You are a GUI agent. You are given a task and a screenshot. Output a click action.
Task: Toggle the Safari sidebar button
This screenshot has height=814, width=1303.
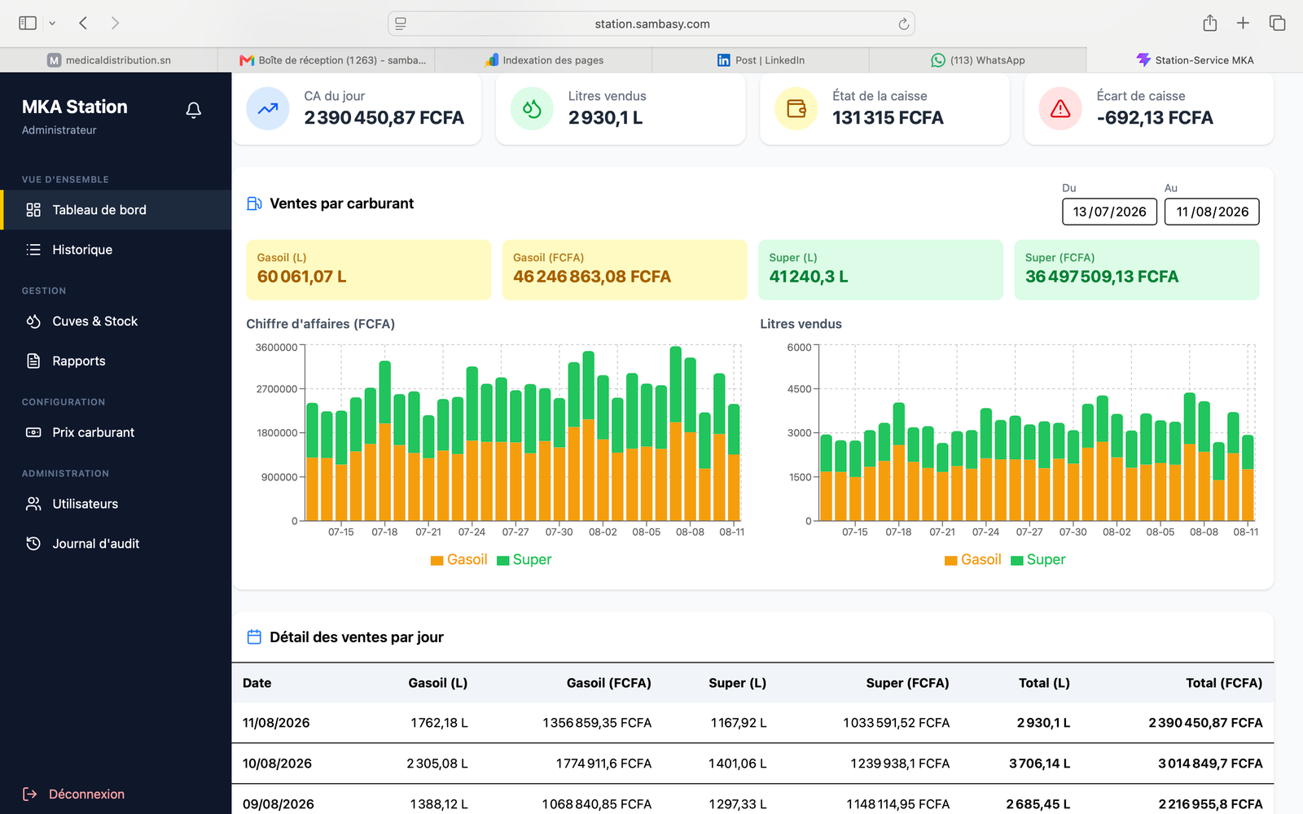point(28,24)
